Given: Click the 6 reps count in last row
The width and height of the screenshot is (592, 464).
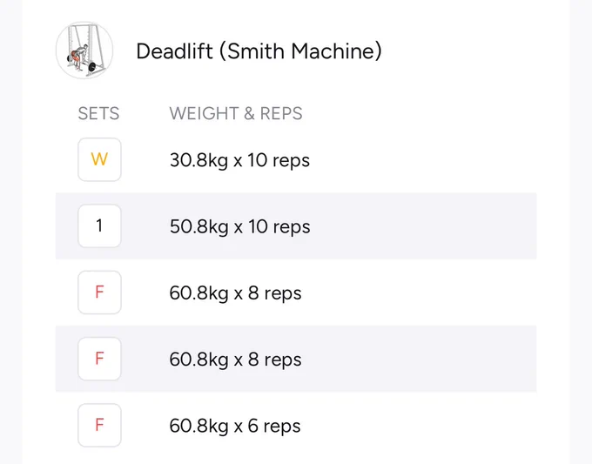Looking at the screenshot, I should (x=274, y=427).
